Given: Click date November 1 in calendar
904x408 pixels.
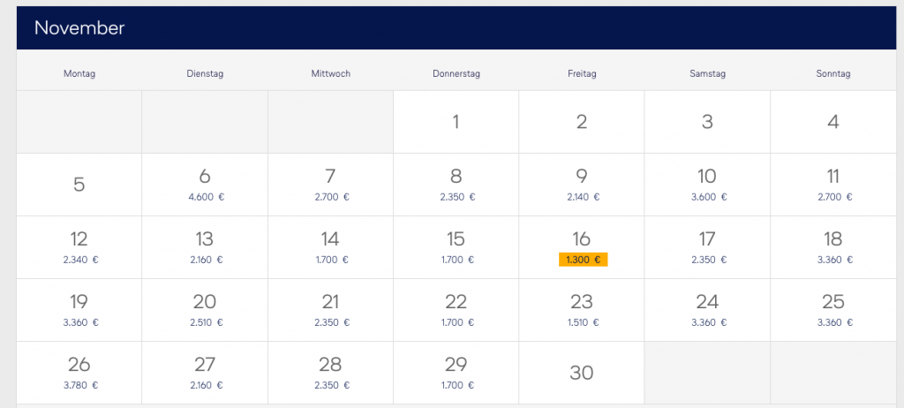Looking at the screenshot, I should pyautogui.click(x=456, y=122).
